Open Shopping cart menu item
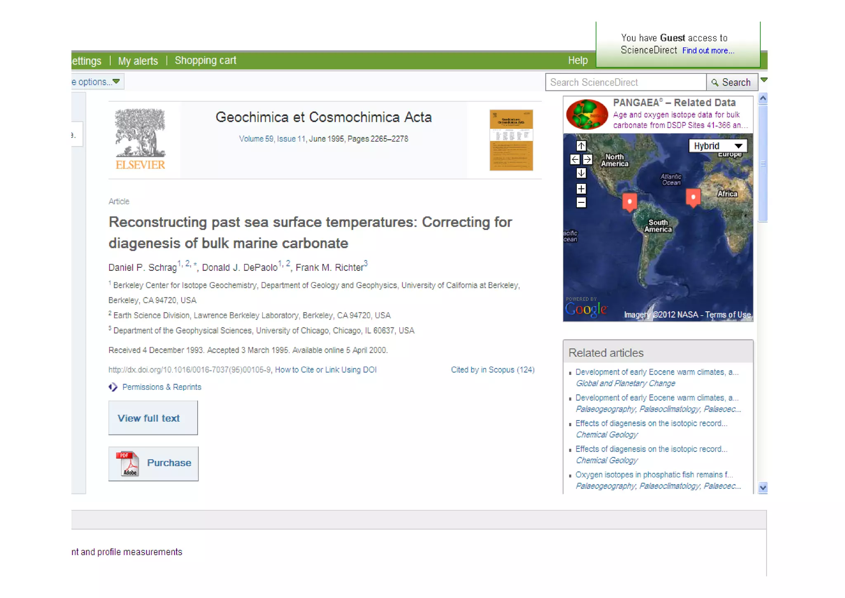Screen dimensions: 845x598 click(205, 60)
